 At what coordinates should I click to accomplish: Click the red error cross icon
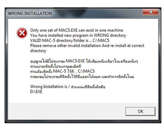(x=22, y=33)
